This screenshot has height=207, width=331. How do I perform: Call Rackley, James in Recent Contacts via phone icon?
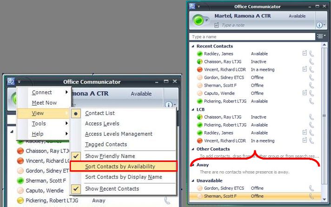(311, 53)
